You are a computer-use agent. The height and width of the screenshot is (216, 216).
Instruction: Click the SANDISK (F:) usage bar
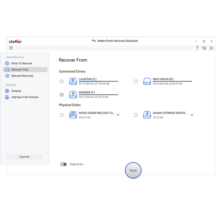tap(99, 95)
